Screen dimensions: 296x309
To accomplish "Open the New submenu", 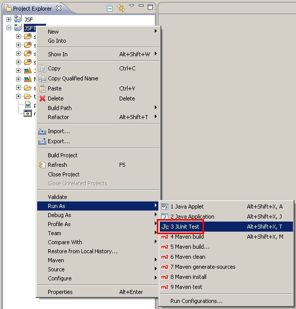I will tap(98, 32).
